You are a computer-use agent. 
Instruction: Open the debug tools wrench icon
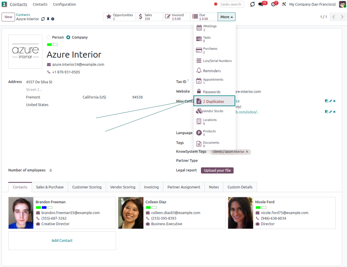click(284, 4)
